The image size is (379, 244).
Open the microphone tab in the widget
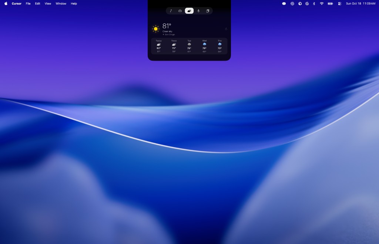point(198,11)
